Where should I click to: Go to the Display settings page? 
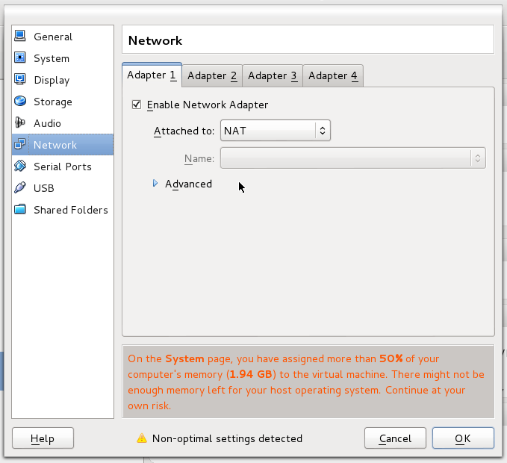point(63,80)
